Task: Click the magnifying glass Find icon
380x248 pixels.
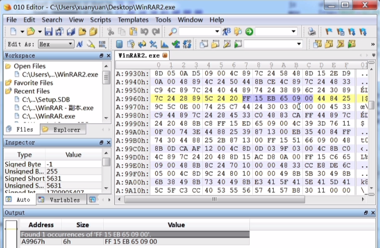Action: pos(173,32)
